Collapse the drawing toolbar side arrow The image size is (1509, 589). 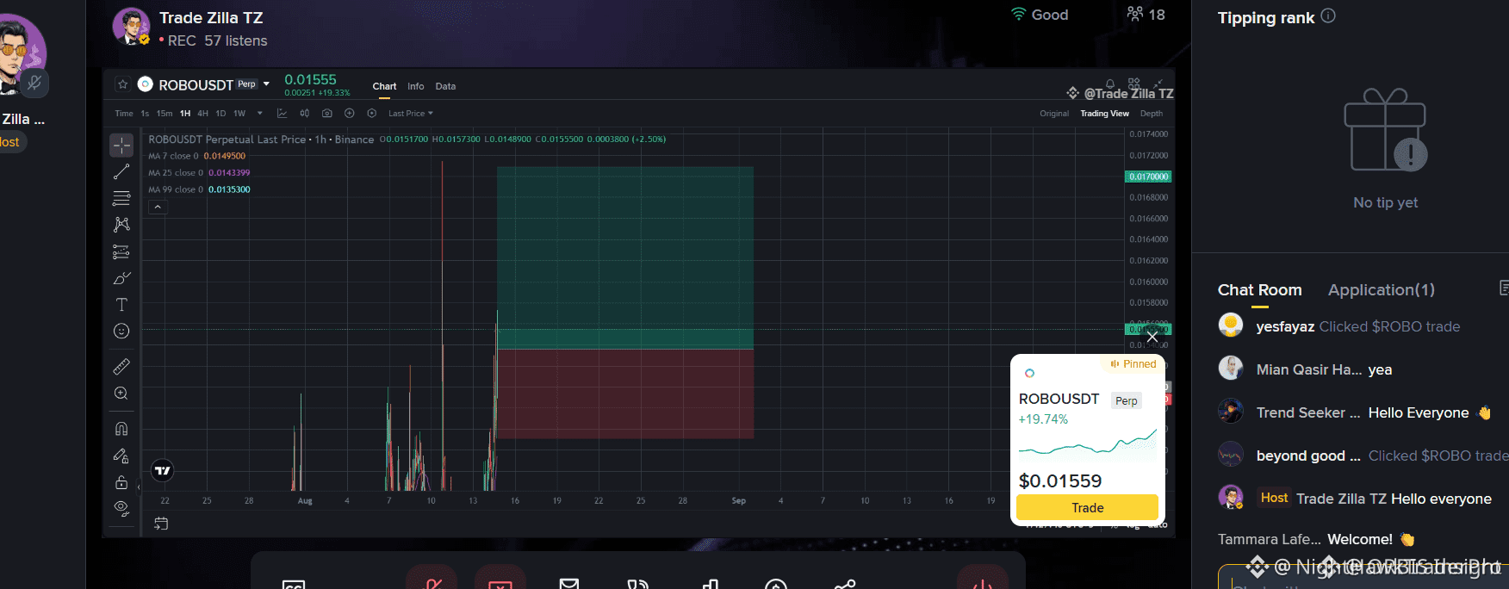coord(139,487)
